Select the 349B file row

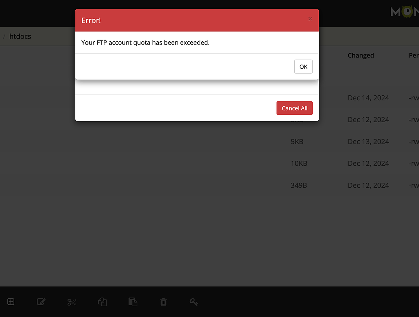(x=299, y=185)
